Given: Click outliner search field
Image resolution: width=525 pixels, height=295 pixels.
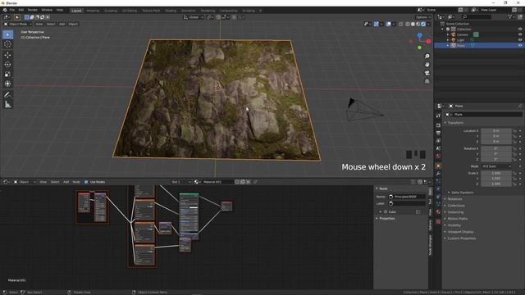Looking at the screenshot, I should click(477, 16).
